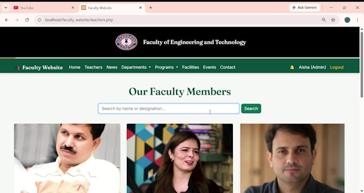Expand the Programs dropdown

tap(166, 67)
